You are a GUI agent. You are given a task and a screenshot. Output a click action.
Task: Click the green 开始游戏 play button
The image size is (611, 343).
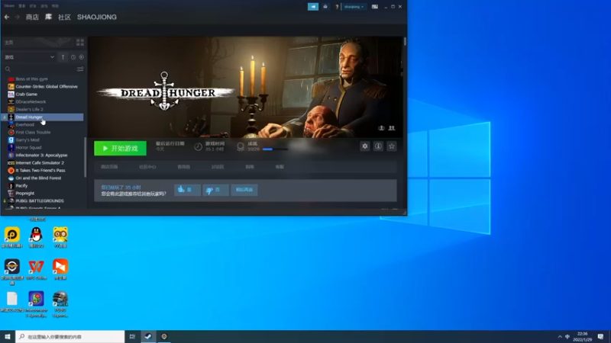[120, 148]
